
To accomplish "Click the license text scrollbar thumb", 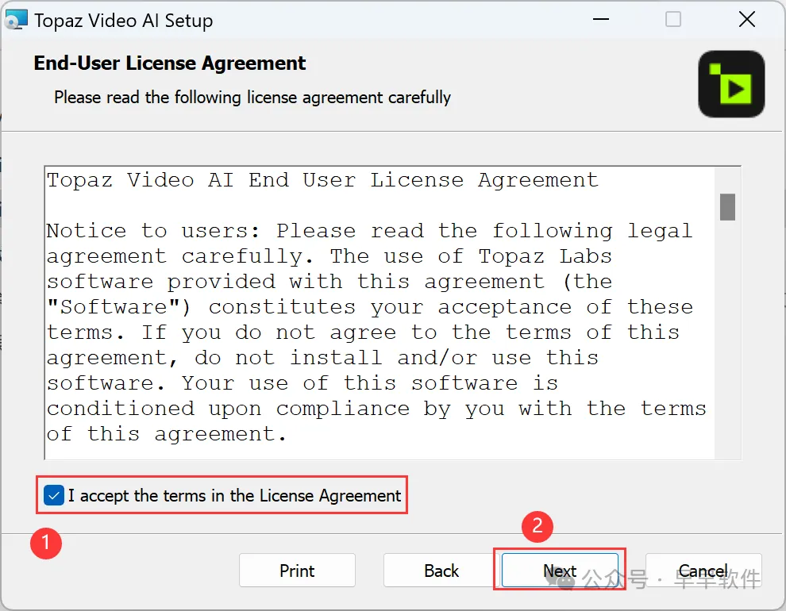I will click(x=727, y=207).
